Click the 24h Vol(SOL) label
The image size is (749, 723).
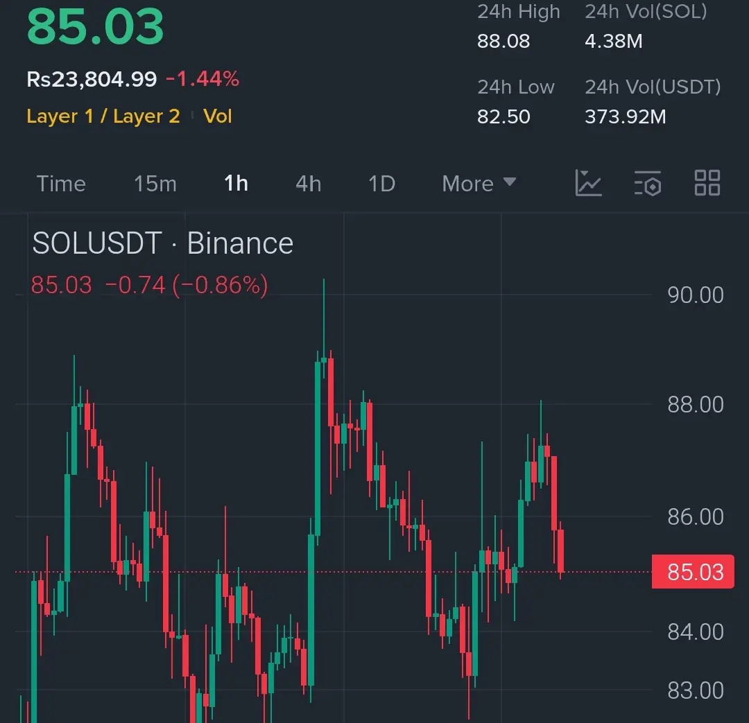tap(646, 12)
